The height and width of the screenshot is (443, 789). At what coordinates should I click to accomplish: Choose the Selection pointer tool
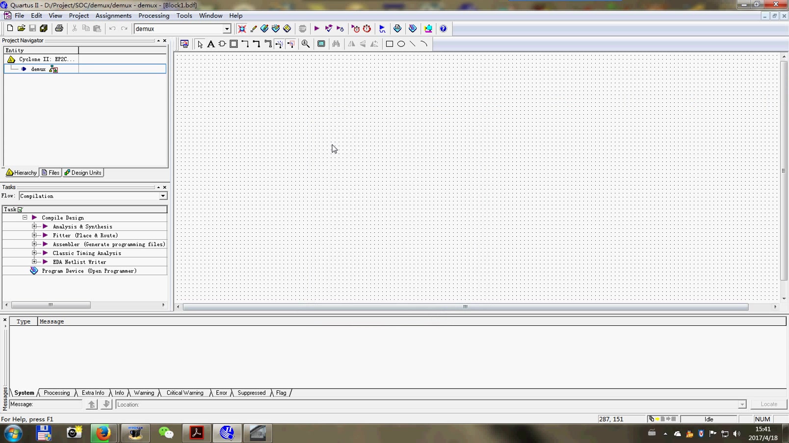tap(200, 44)
